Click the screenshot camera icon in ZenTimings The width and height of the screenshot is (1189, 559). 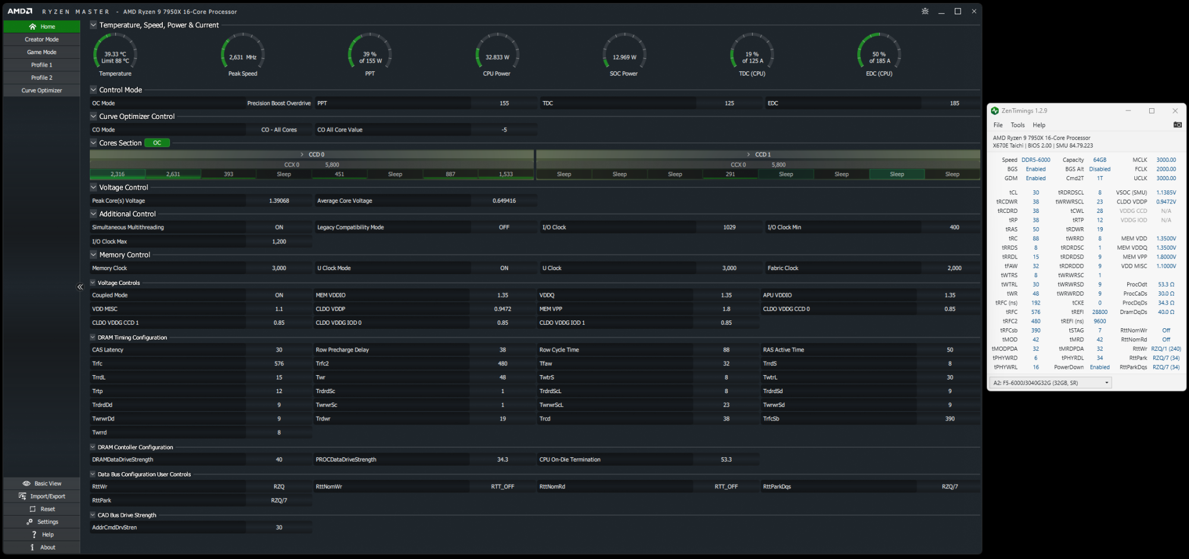(1178, 124)
